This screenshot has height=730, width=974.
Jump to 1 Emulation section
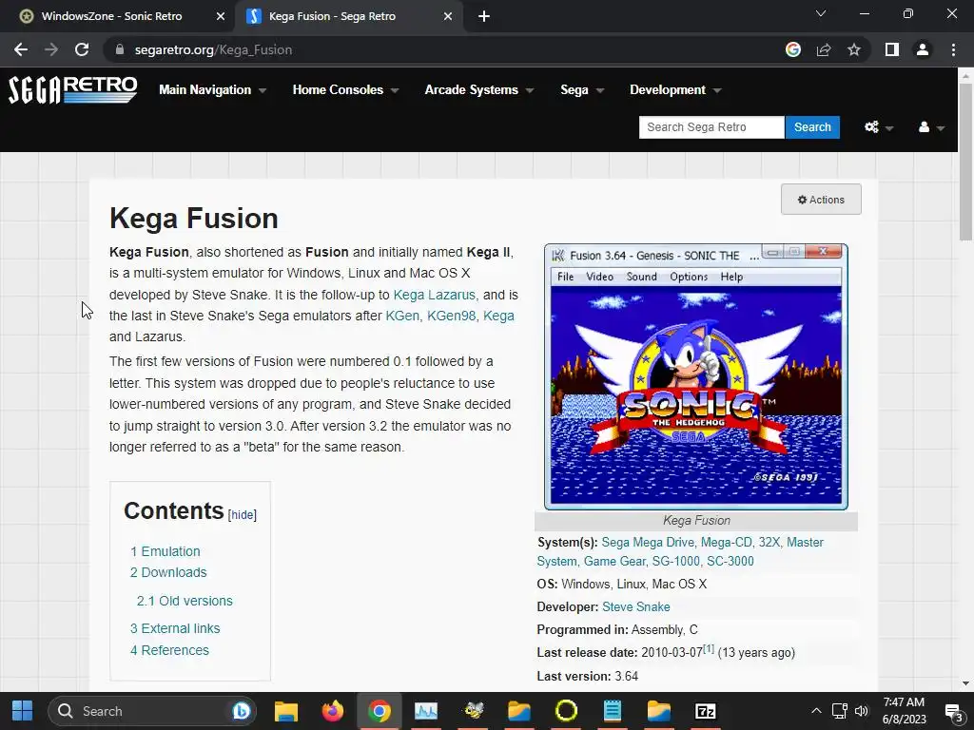tap(166, 551)
